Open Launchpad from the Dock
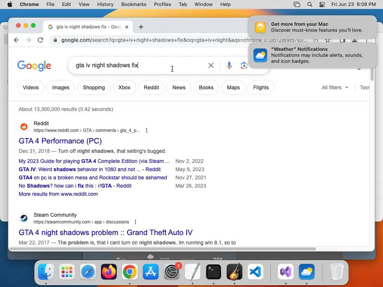The image size is (383, 287). 67,272
